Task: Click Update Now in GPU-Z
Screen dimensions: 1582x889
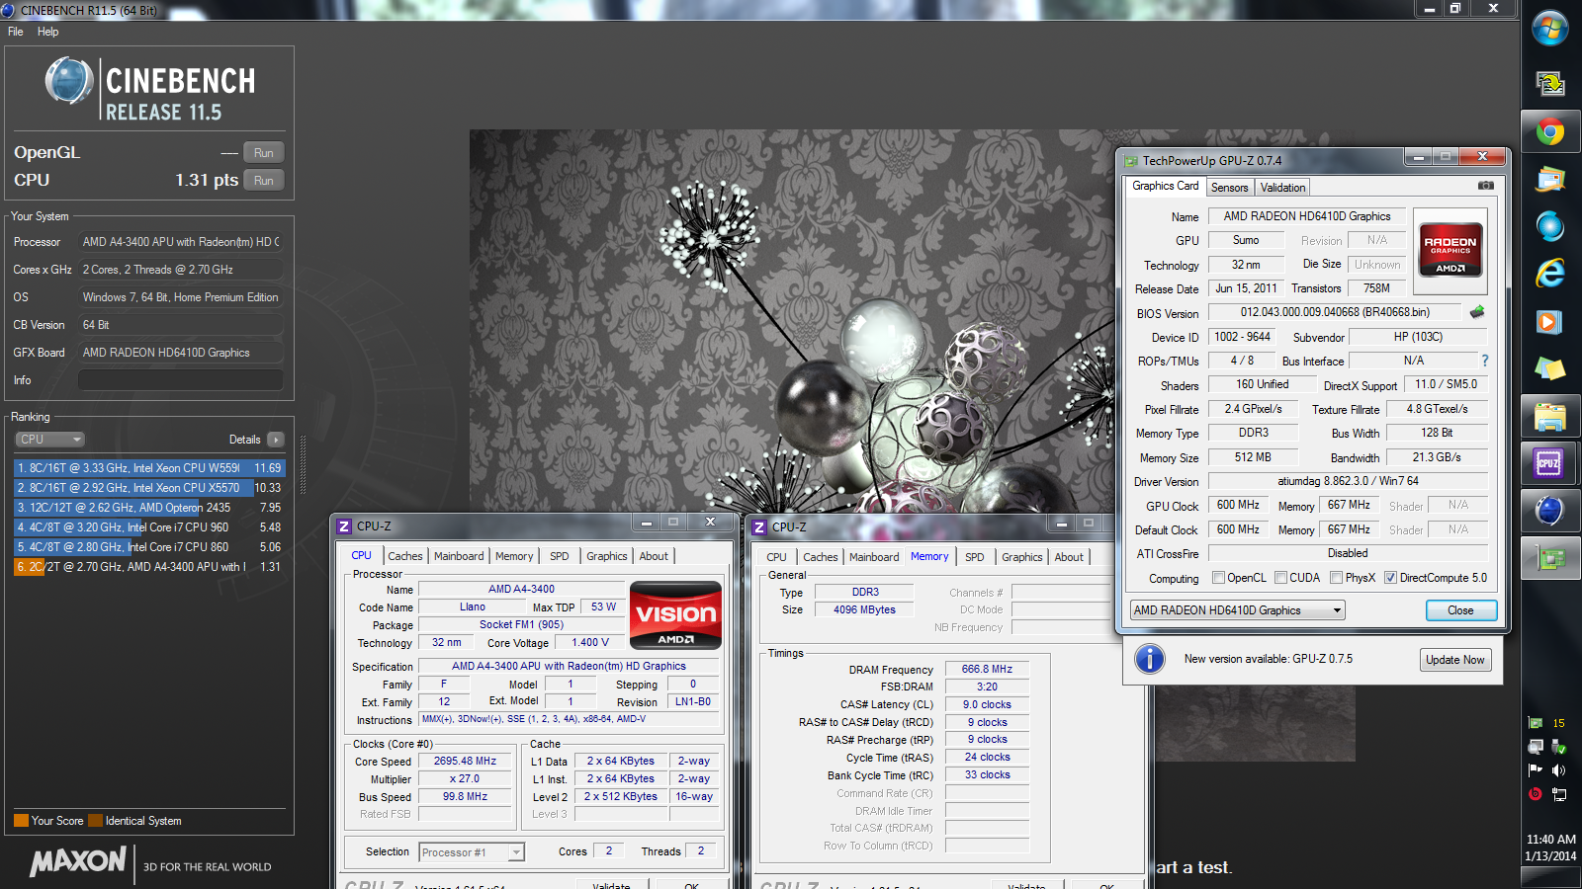Action: coord(1455,660)
